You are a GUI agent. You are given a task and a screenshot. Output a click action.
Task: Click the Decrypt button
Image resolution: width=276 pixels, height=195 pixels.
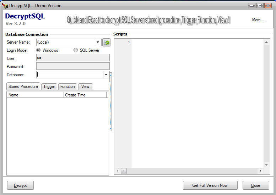[20, 185]
